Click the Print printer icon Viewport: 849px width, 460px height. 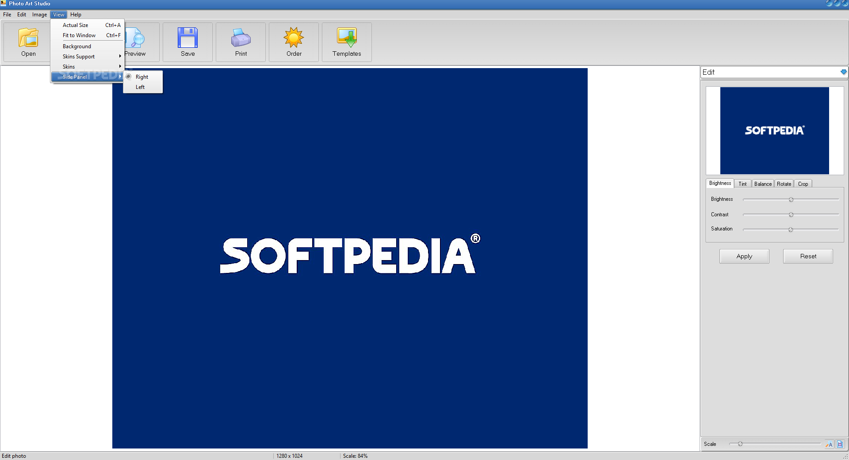(241, 38)
